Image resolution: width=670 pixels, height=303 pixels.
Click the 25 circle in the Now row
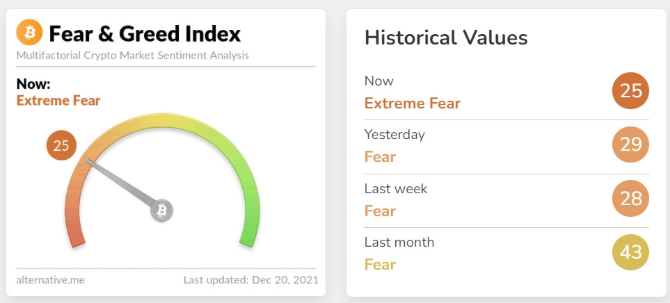tap(630, 91)
